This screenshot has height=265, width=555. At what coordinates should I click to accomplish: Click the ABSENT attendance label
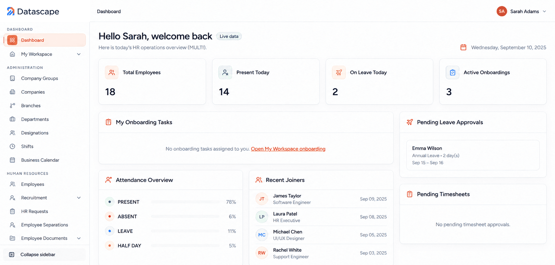pyautogui.click(x=127, y=216)
